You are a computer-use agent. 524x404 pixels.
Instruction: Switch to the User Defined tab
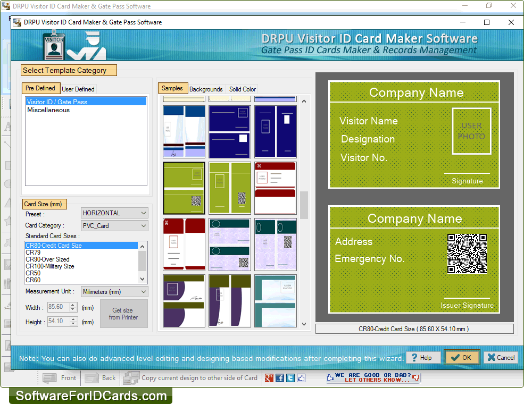(78, 89)
